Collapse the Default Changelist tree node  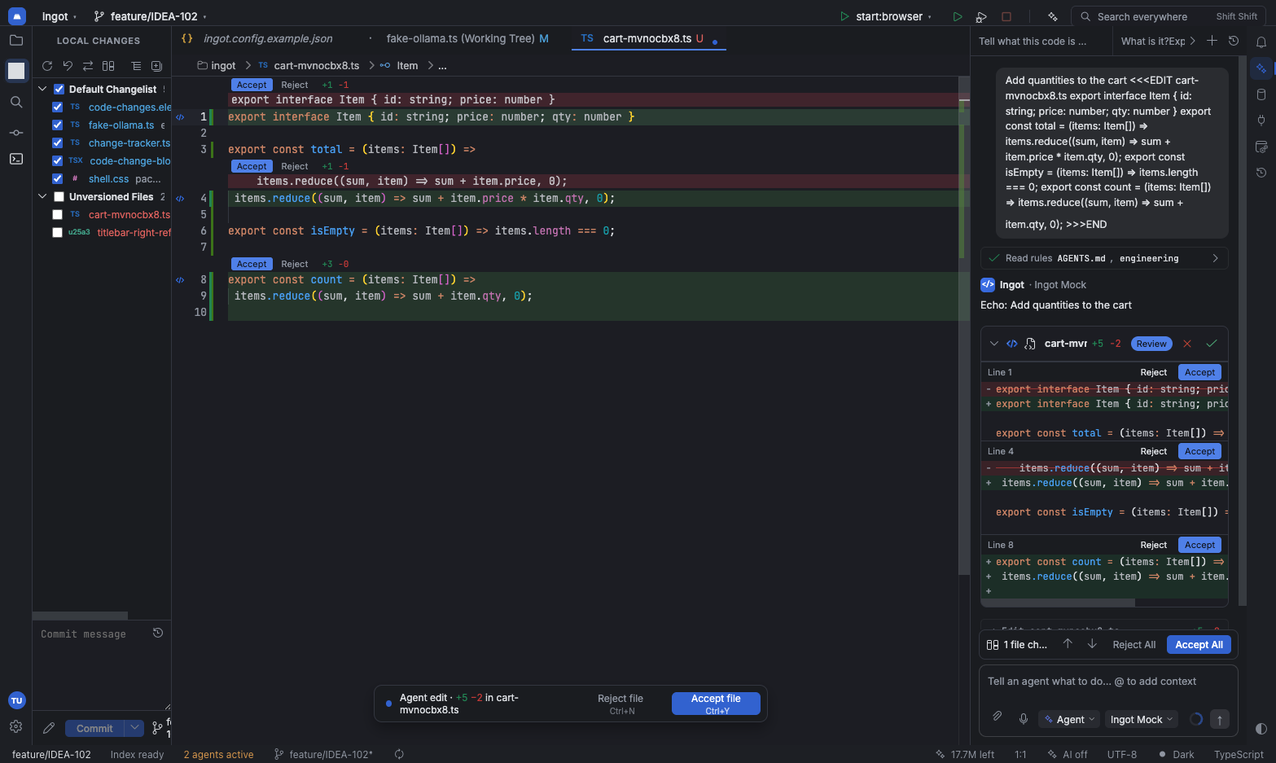pyautogui.click(x=43, y=90)
